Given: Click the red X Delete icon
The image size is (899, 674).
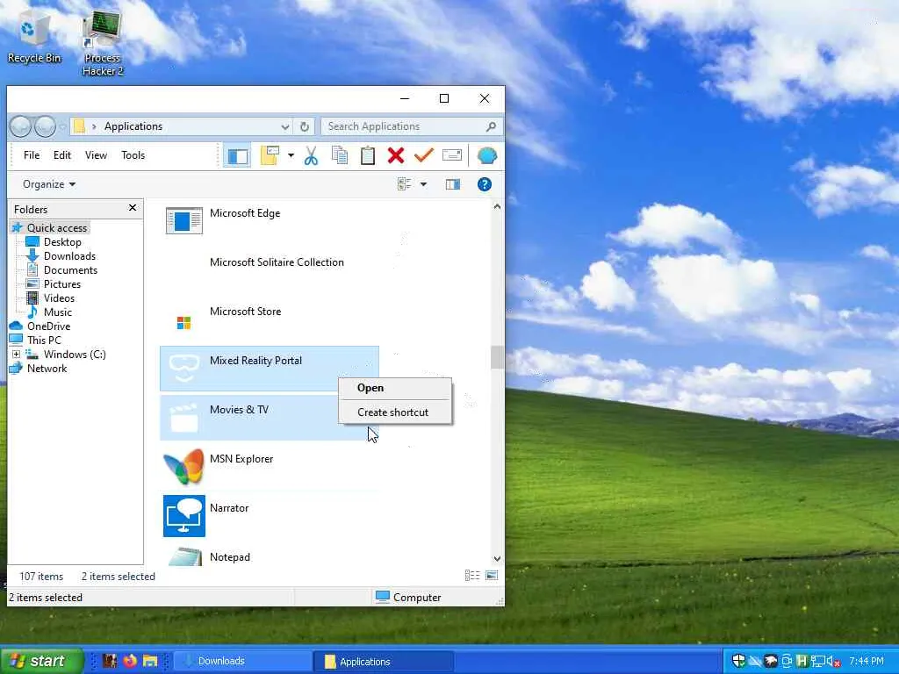Looking at the screenshot, I should tap(396, 155).
